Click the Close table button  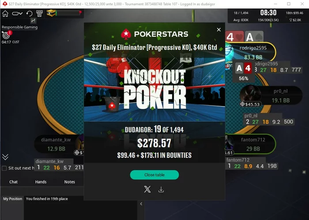(154, 175)
